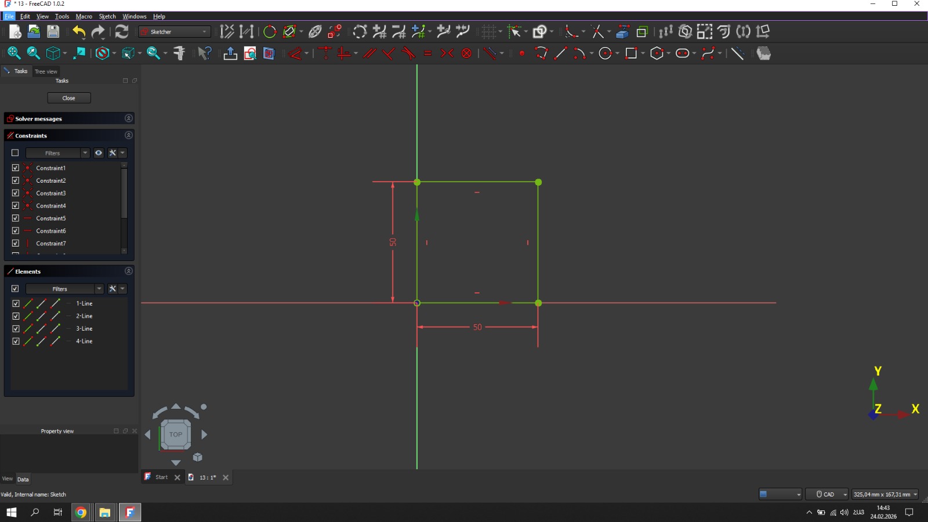
Task: Click the vertical 50 dimension label
Action: 393,242
